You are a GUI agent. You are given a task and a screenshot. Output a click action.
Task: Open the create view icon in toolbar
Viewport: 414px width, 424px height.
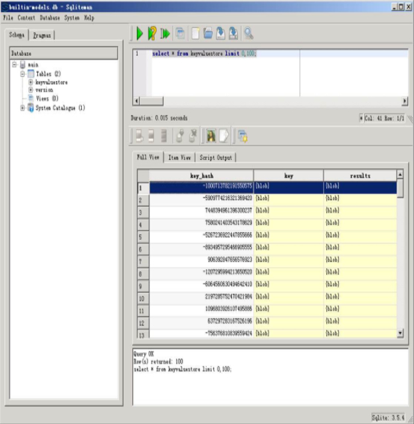pyautogui.click(x=180, y=33)
